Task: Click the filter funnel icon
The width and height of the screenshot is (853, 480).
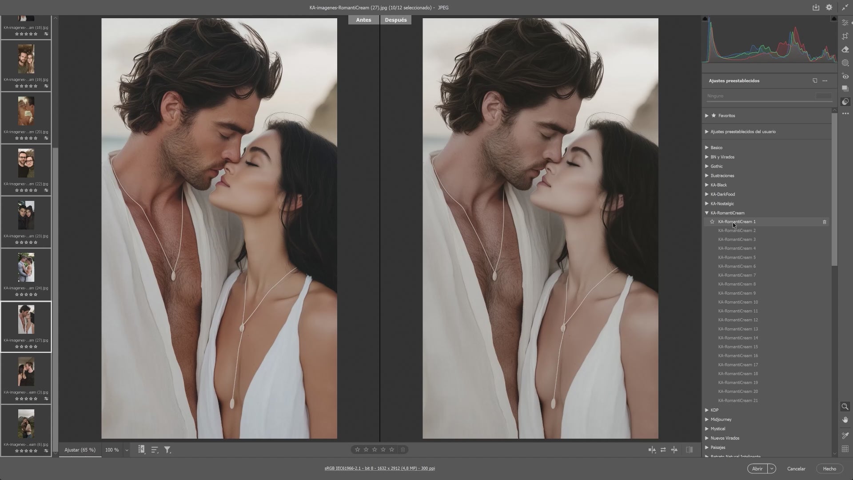Action: click(x=167, y=450)
